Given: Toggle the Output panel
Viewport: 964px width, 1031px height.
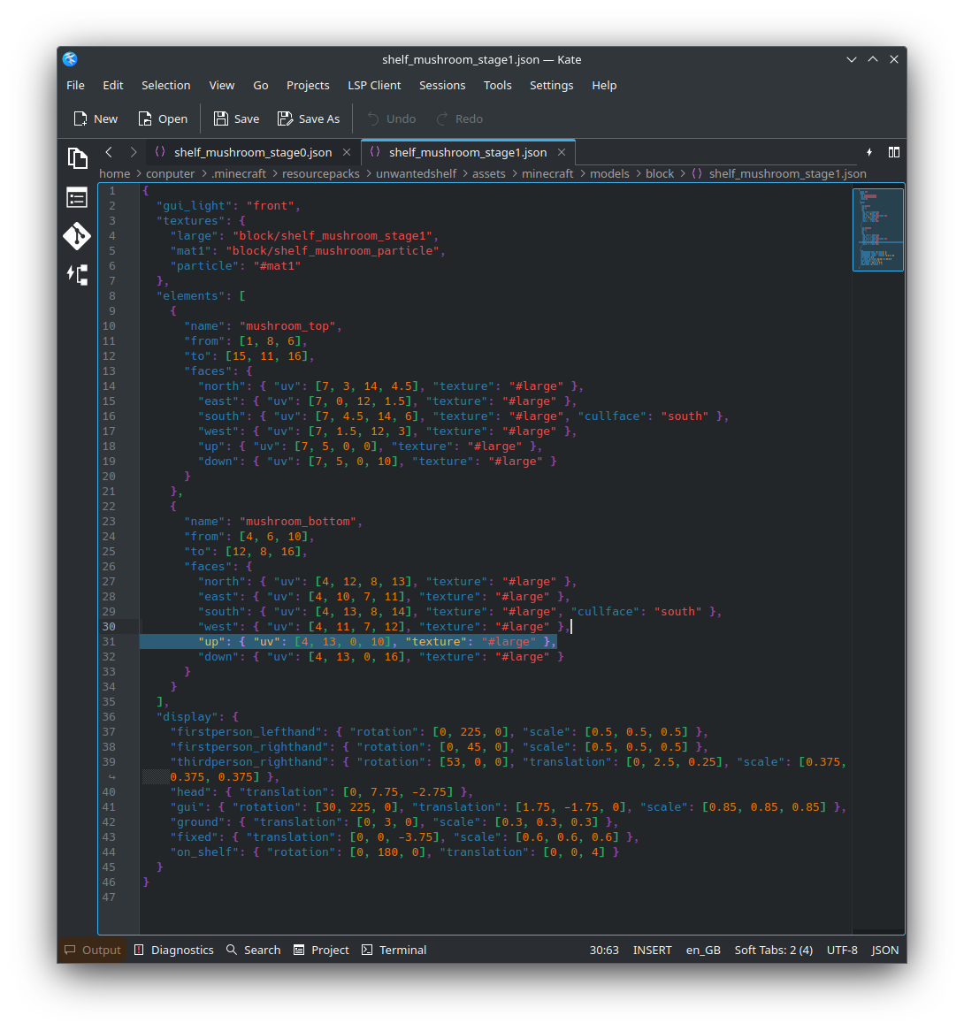Looking at the screenshot, I should (92, 950).
